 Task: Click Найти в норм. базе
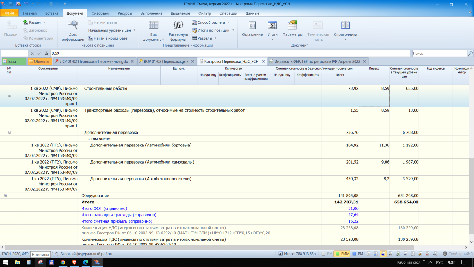click(108, 38)
